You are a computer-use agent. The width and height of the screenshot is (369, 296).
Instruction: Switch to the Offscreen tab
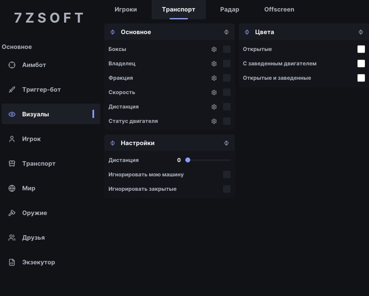coord(279,9)
